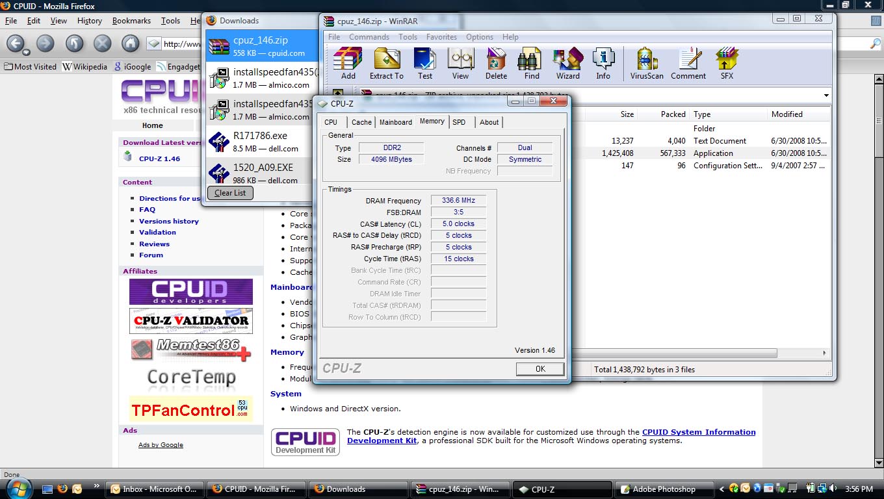Reload the page in Firefox
This screenshot has width=884, height=499.
coord(74,44)
